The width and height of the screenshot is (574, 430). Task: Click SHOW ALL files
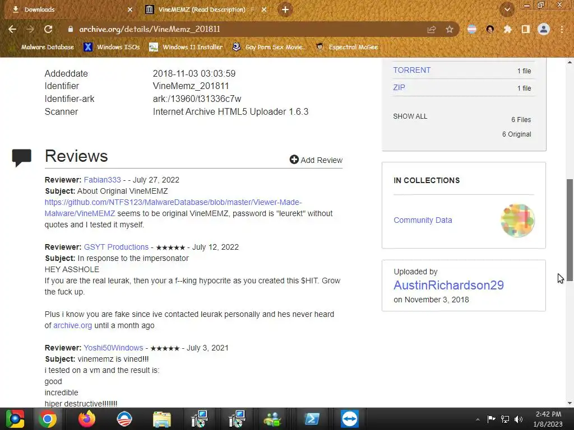(410, 116)
